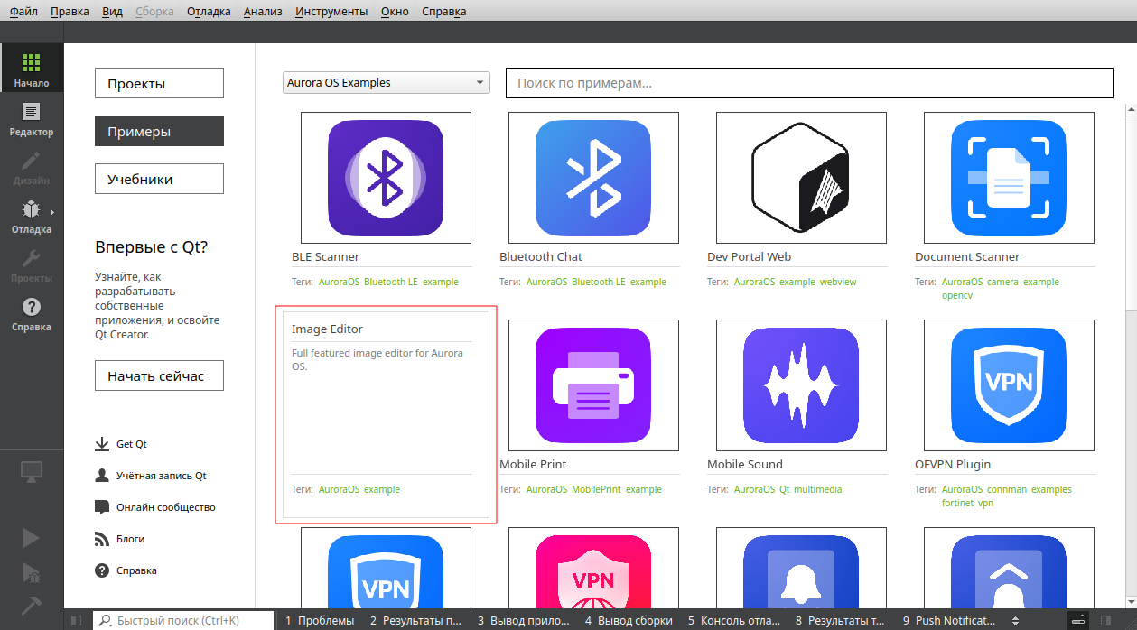Open the output panes selector arrows

1016,621
